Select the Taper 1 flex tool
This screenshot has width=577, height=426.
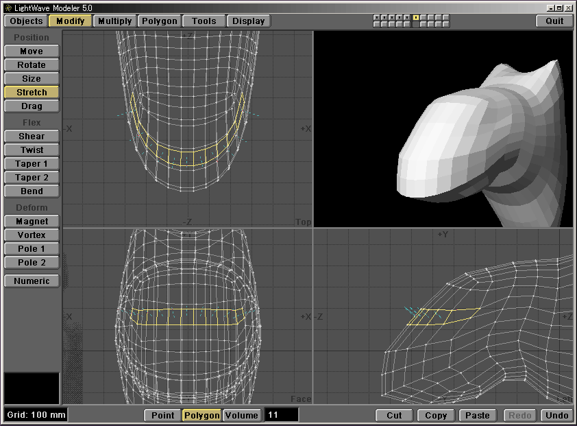pos(32,164)
